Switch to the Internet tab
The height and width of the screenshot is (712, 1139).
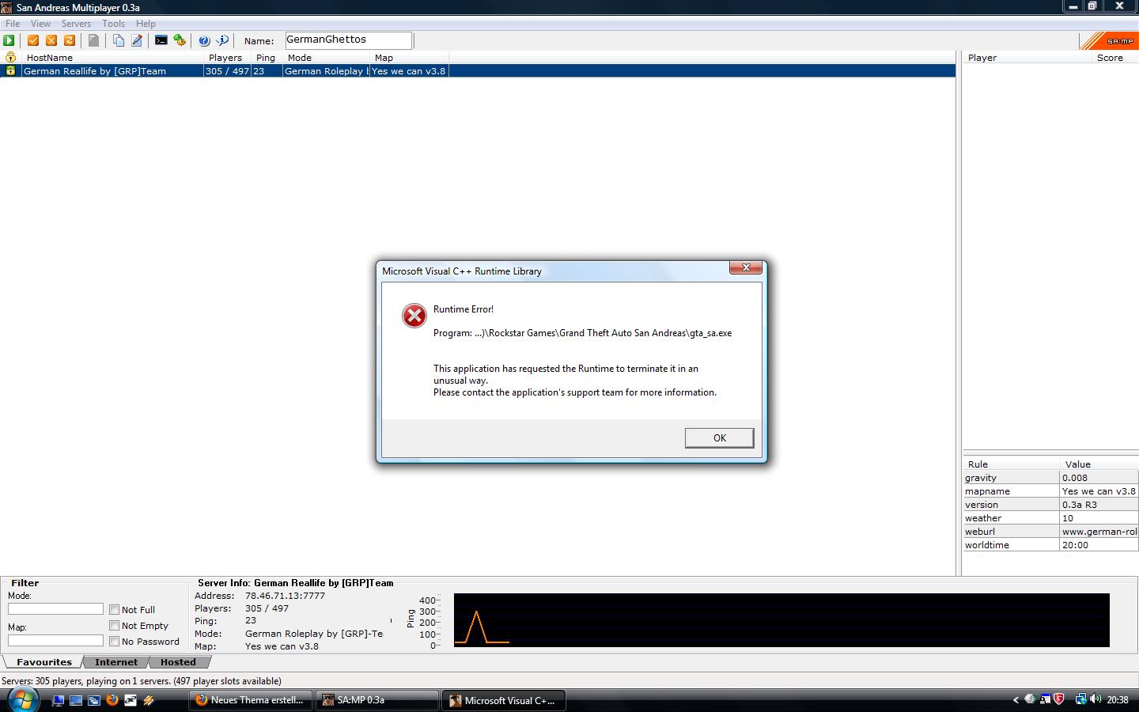(116, 662)
